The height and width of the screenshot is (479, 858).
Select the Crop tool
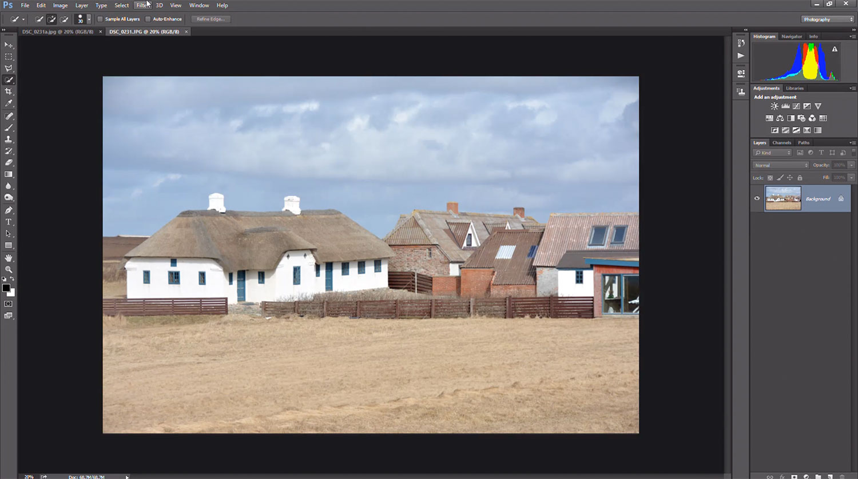pyautogui.click(x=9, y=91)
